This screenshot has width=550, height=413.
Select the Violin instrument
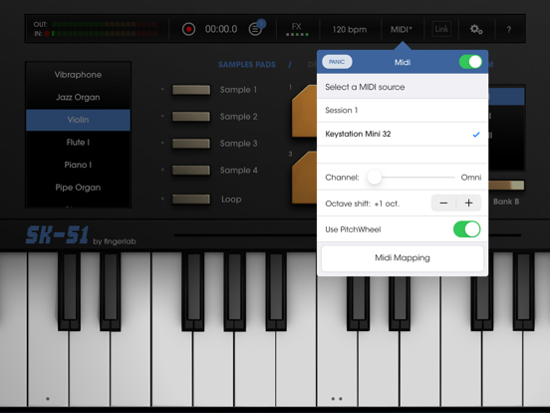pyautogui.click(x=78, y=120)
